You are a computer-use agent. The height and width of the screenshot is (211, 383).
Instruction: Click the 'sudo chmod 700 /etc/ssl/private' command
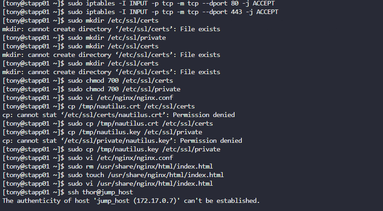(x=117, y=89)
